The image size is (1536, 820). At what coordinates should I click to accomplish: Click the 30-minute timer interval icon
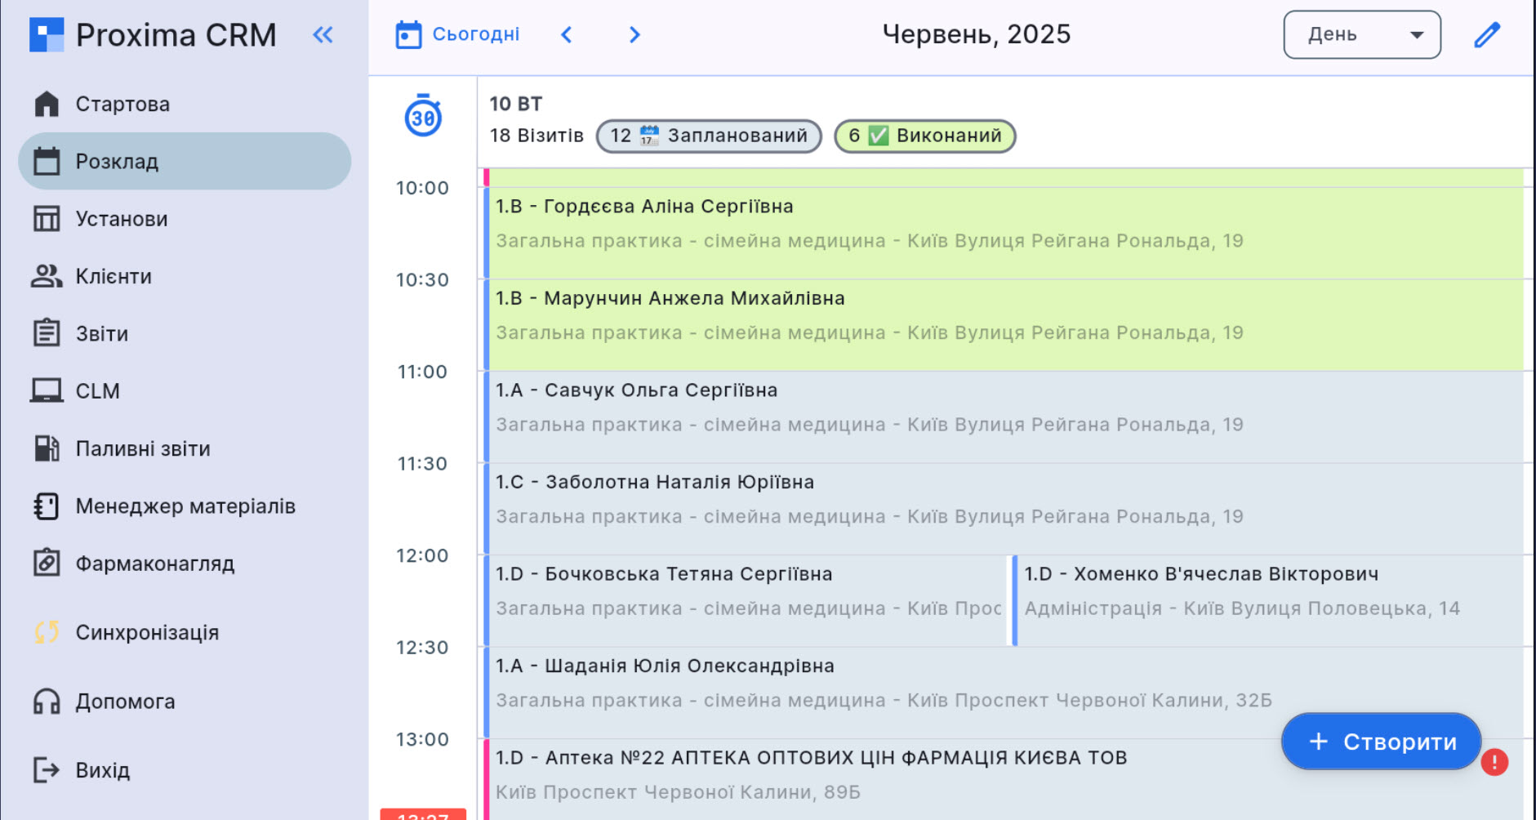423,117
